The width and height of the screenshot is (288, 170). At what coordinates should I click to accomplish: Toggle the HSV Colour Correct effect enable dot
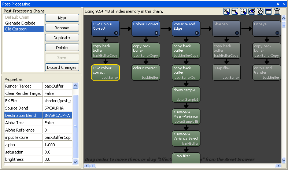(116, 33)
